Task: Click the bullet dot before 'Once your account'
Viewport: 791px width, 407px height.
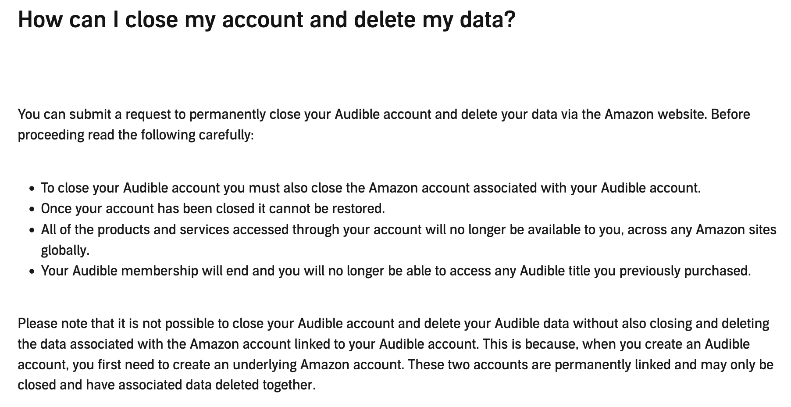Action: 32,209
